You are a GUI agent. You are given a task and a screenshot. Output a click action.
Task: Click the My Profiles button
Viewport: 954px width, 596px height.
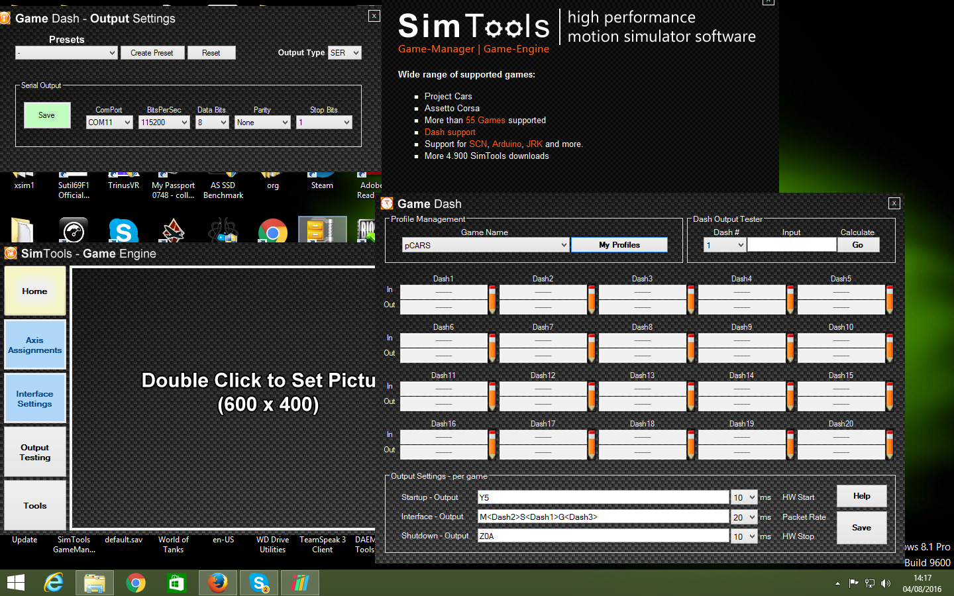619,245
